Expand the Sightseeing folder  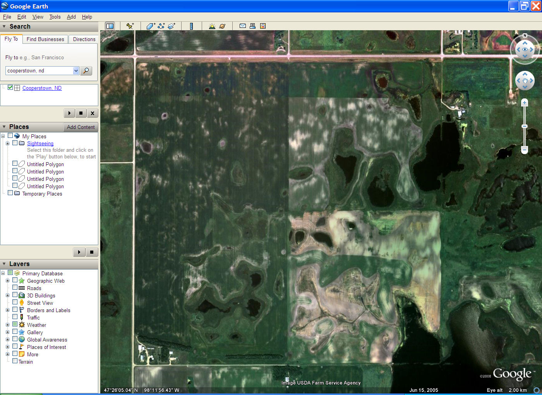[x=7, y=143]
